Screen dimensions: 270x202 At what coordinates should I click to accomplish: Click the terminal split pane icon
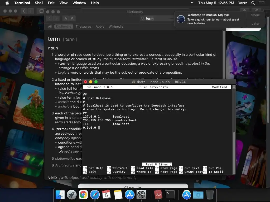click(234, 87)
